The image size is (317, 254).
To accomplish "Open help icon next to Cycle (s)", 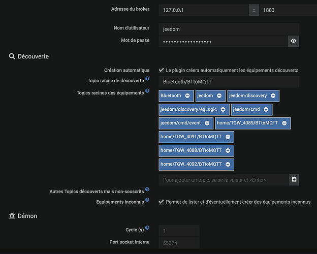I will click(x=147, y=228).
